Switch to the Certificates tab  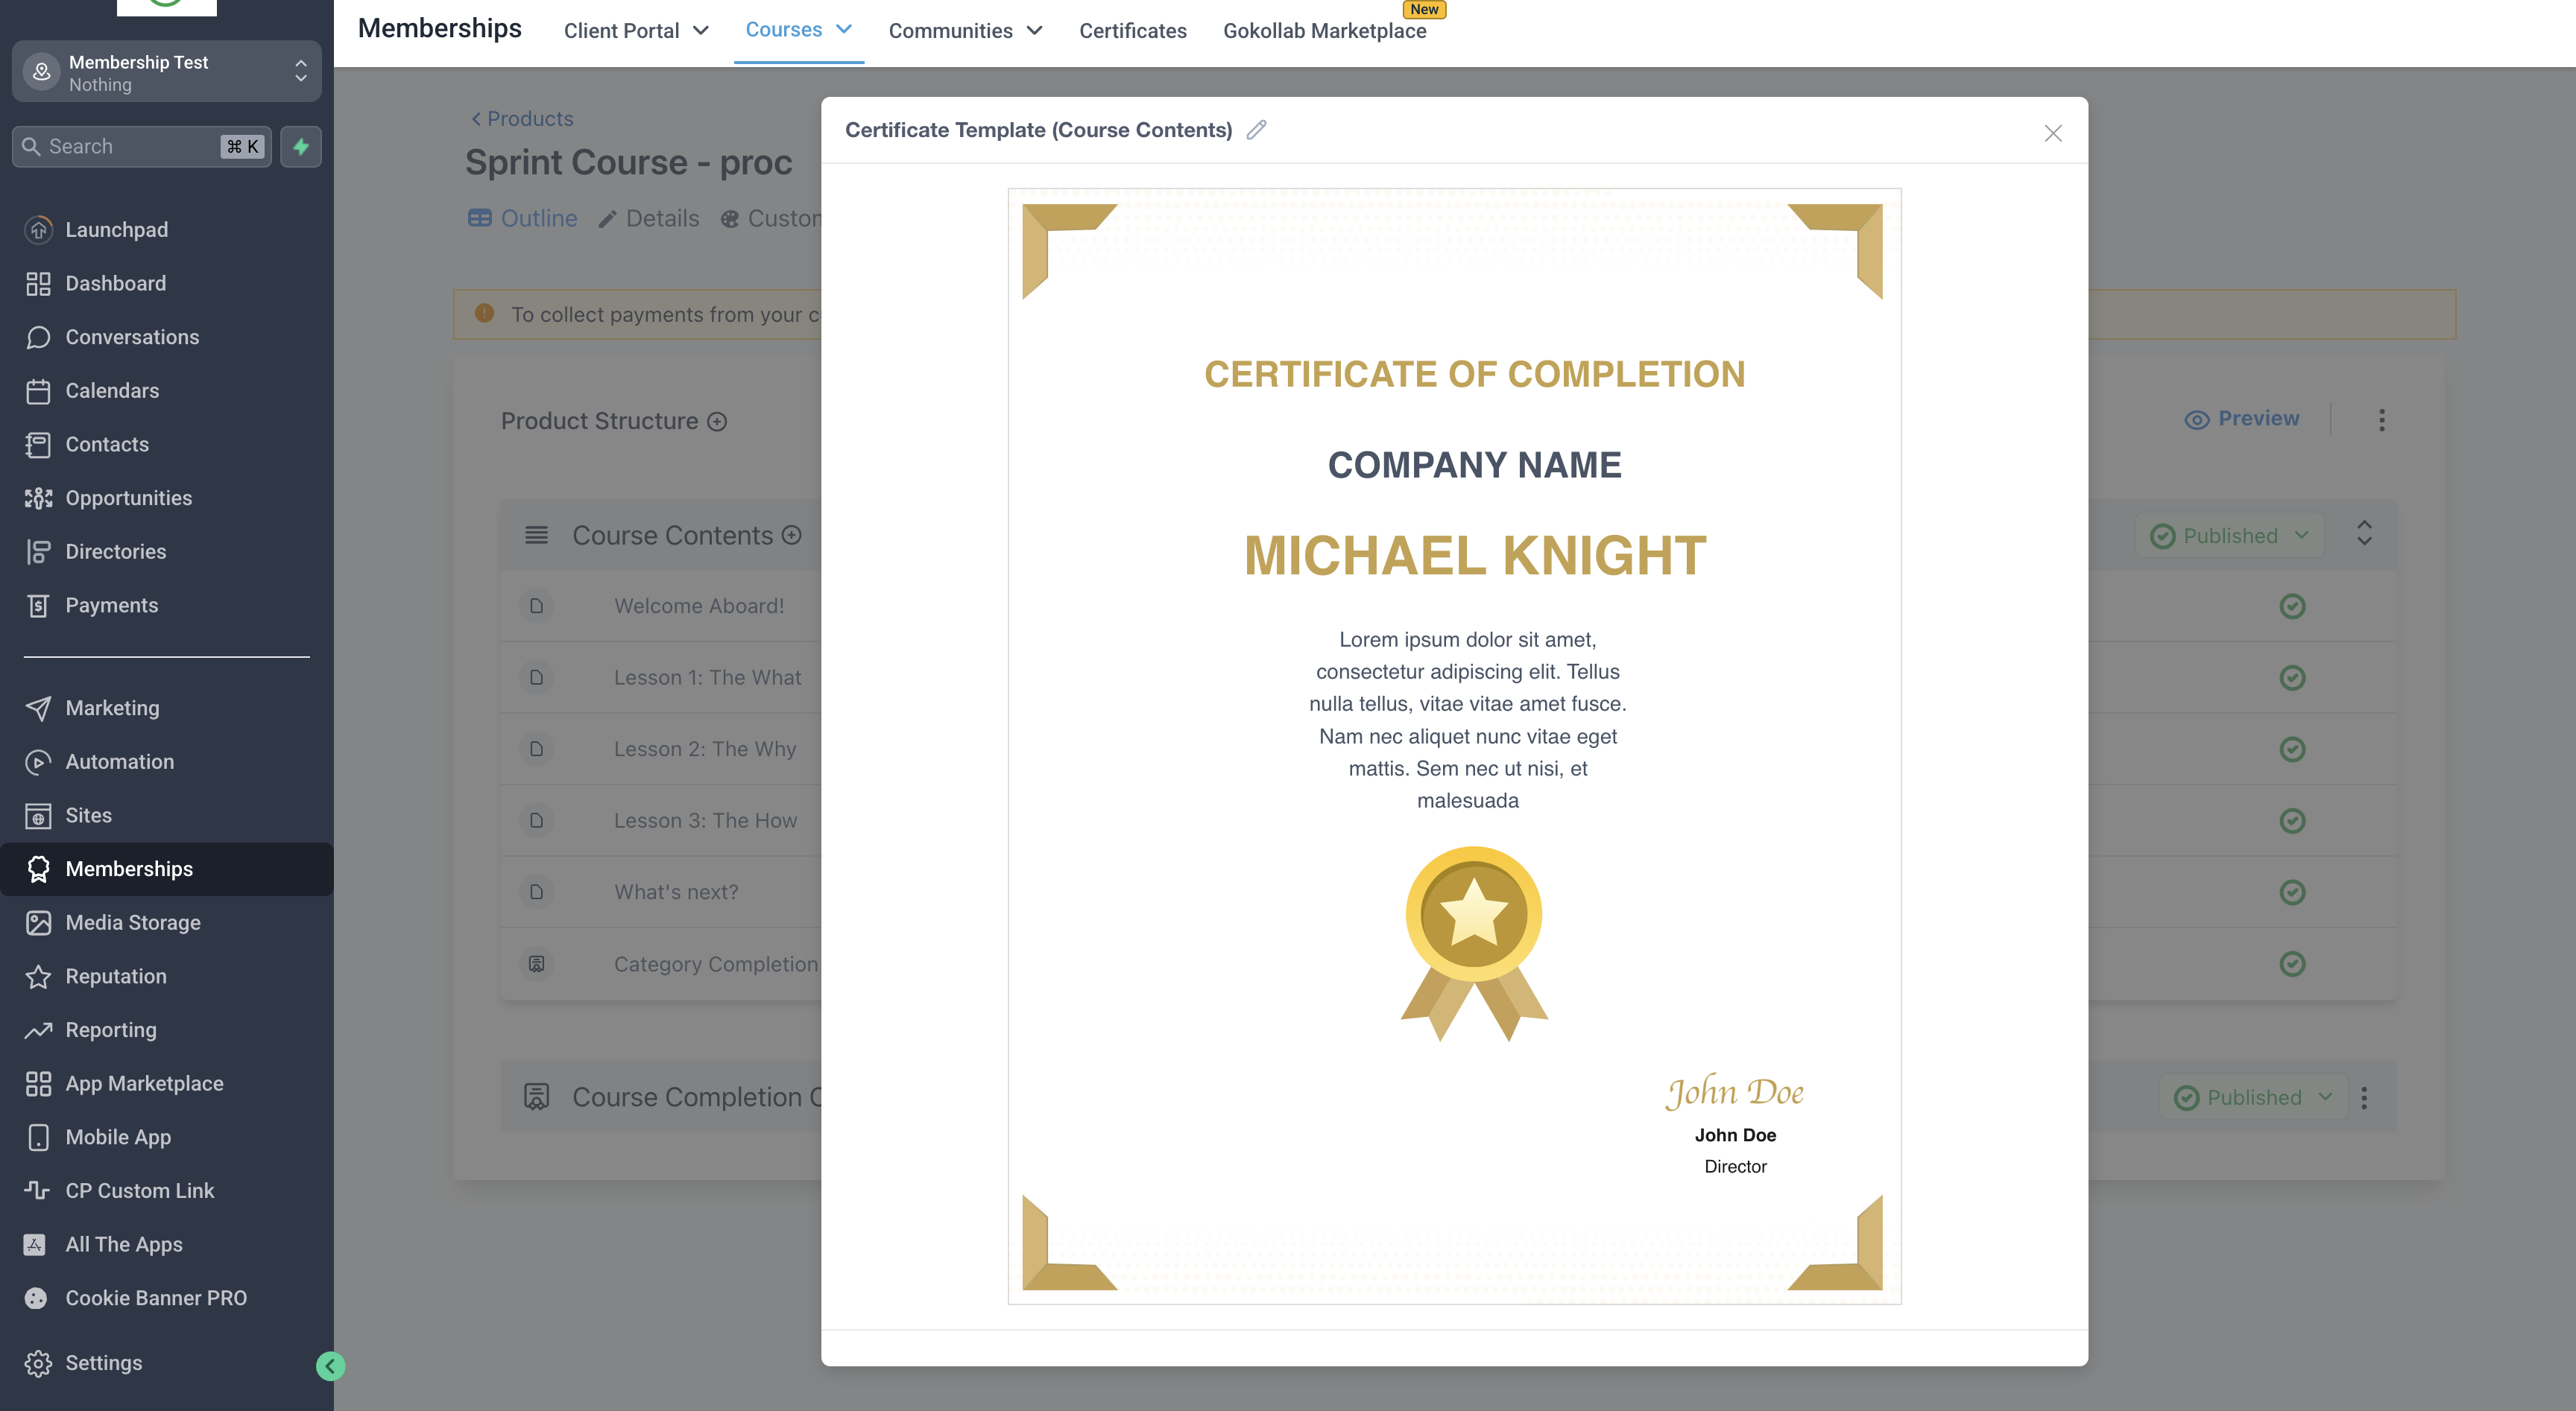point(1132,31)
